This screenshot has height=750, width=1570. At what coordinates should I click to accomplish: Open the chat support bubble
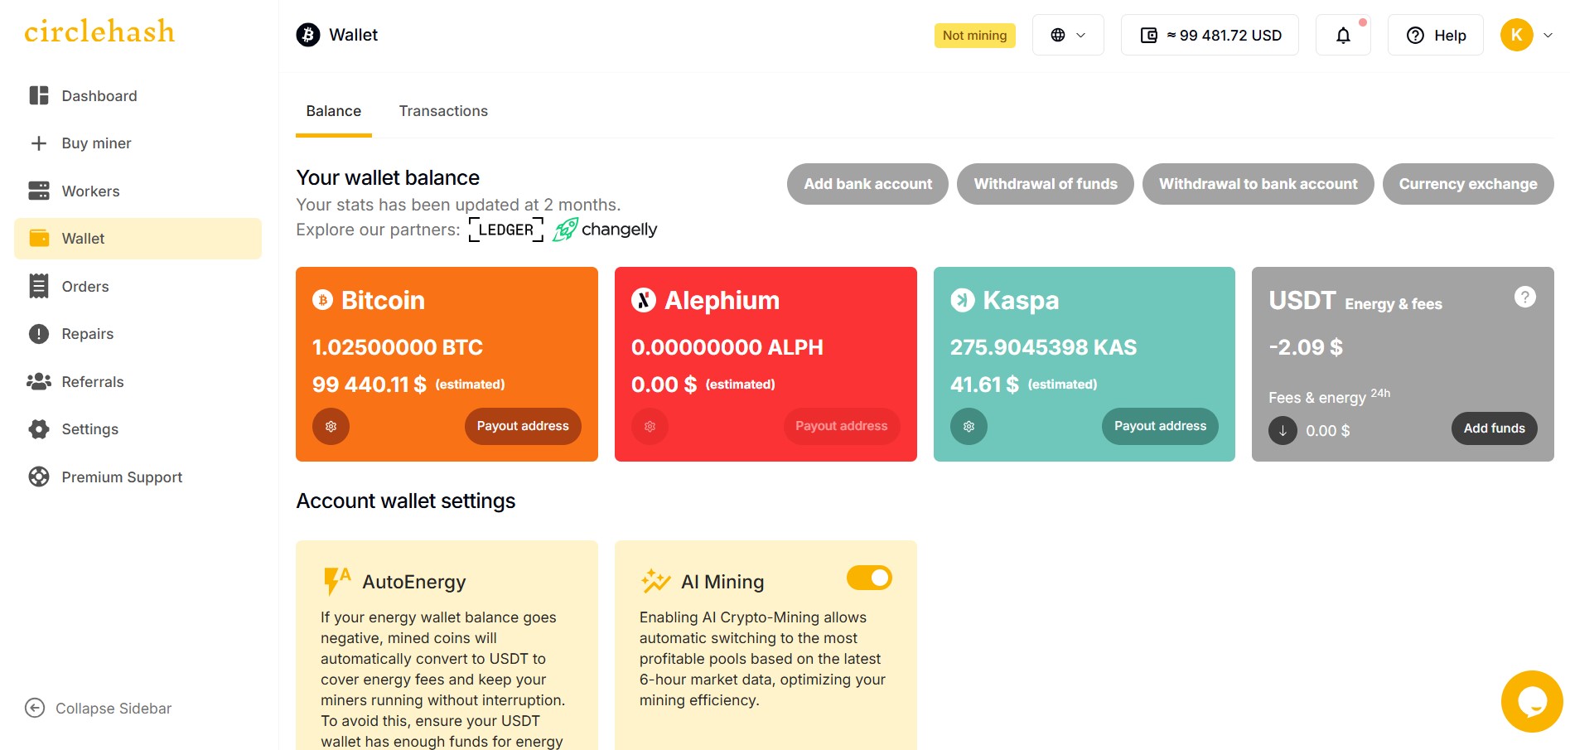tap(1532, 701)
